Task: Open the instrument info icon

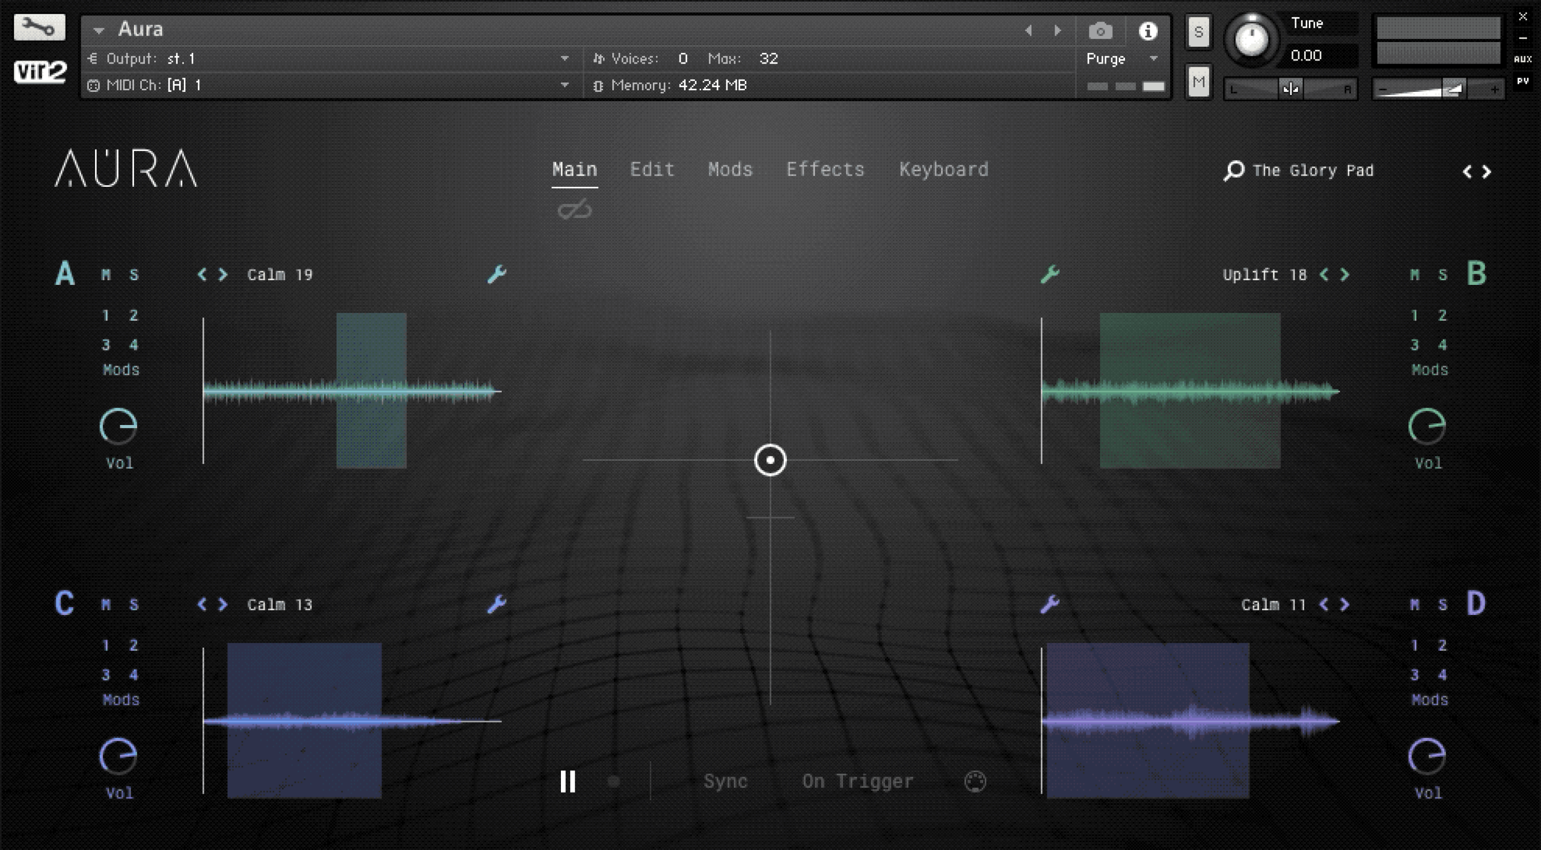Action: [x=1148, y=31]
